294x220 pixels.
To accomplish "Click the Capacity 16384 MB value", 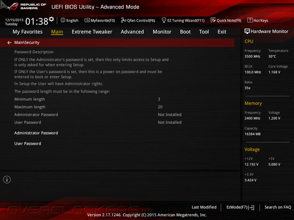I will [x=252, y=134].
